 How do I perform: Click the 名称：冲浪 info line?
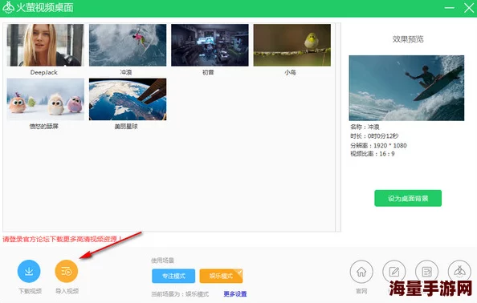click(x=365, y=127)
